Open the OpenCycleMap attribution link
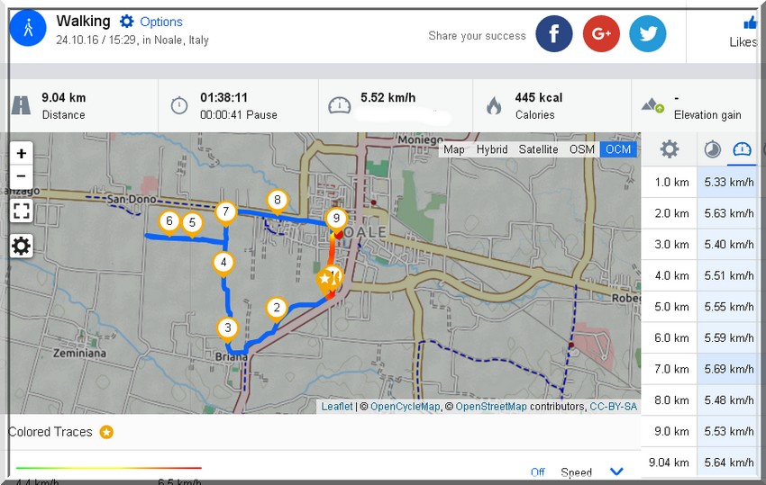Screen dimensions: 766x485 [405, 407]
